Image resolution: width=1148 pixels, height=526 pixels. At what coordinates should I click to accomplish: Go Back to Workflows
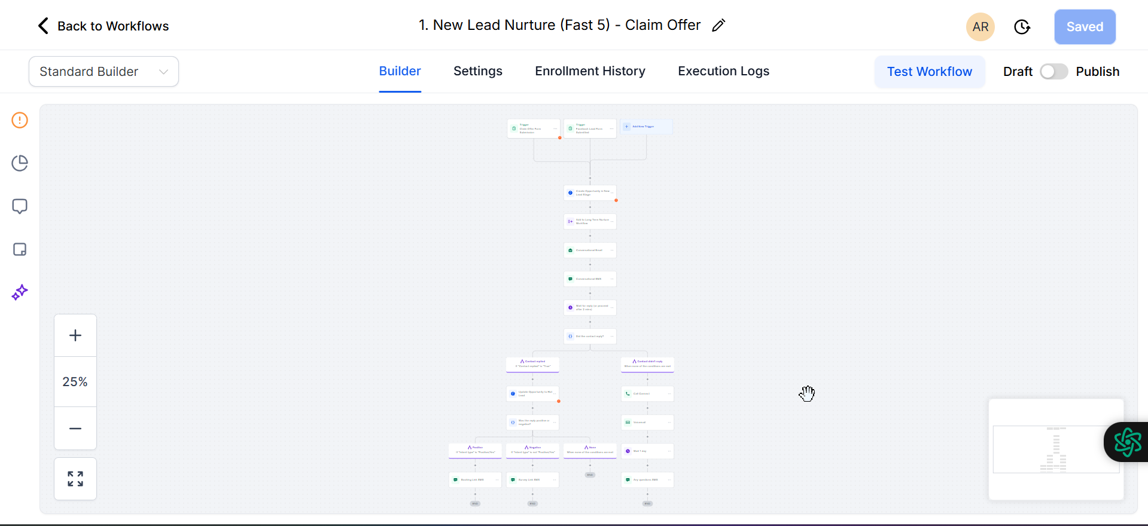coord(103,26)
